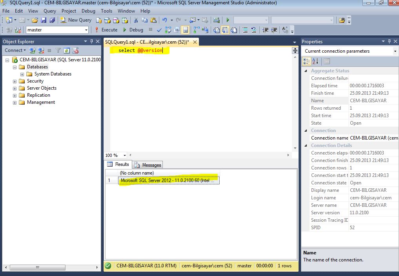Screen dimensions: 399x276
Task: Click the Object Explorer Filter icon
Action: [x=58, y=50]
